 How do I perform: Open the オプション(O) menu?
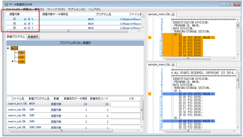(77, 9)
